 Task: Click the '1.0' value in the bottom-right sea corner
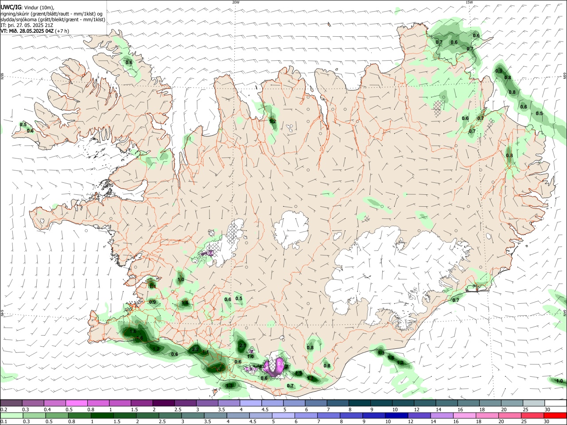pos(559,381)
